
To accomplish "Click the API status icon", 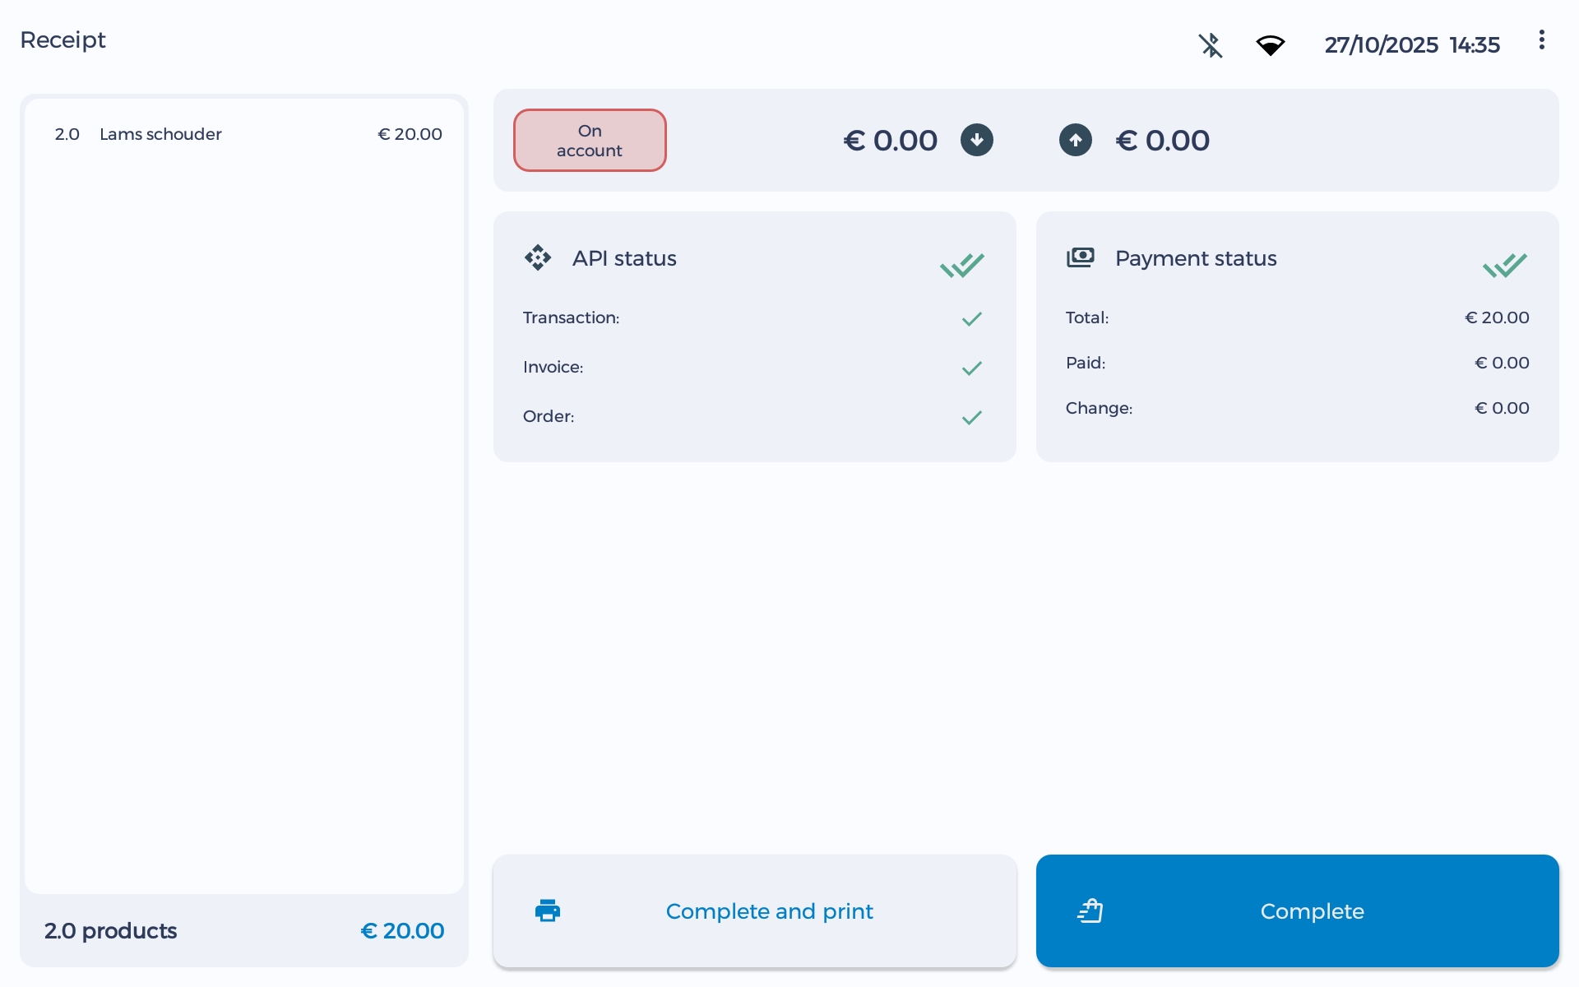I will pyautogui.click(x=538, y=257).
